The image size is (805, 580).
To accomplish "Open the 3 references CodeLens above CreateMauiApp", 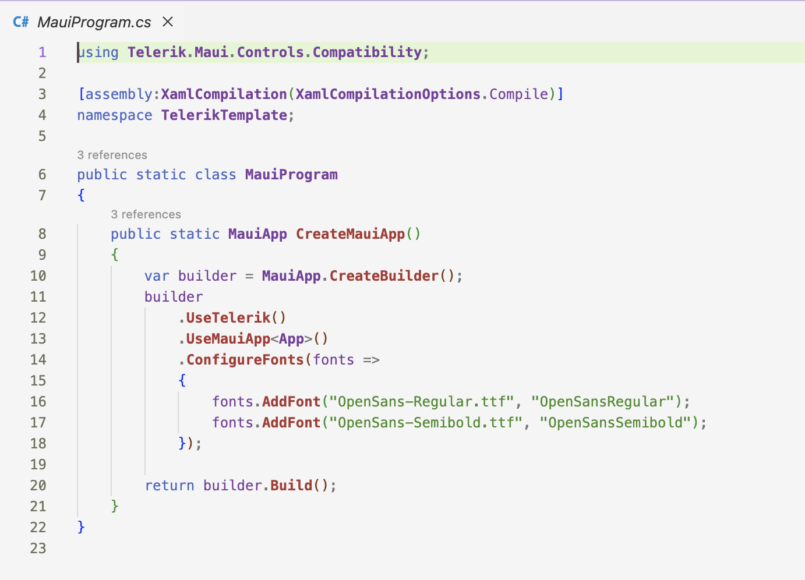I will tap(146, 214).
